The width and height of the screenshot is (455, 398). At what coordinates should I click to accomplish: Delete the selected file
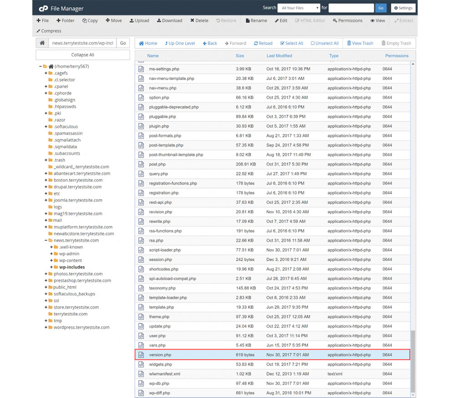pyautogui.click(x=199, y=20)
